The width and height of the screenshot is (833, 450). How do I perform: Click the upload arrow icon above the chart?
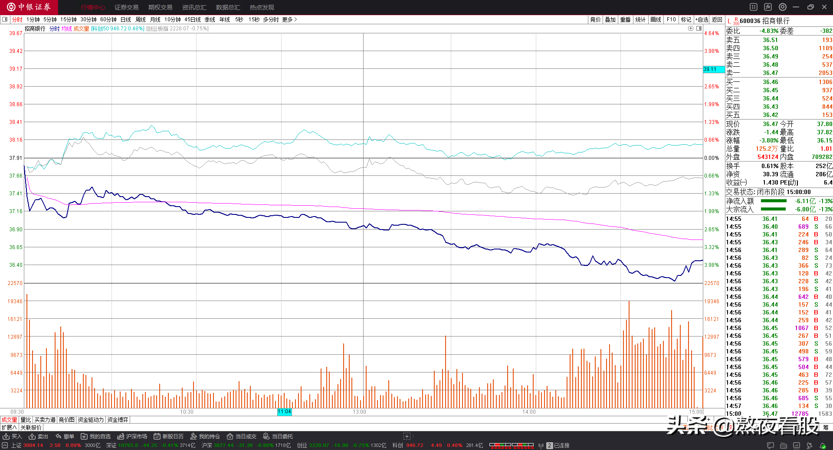coord(691,28)
